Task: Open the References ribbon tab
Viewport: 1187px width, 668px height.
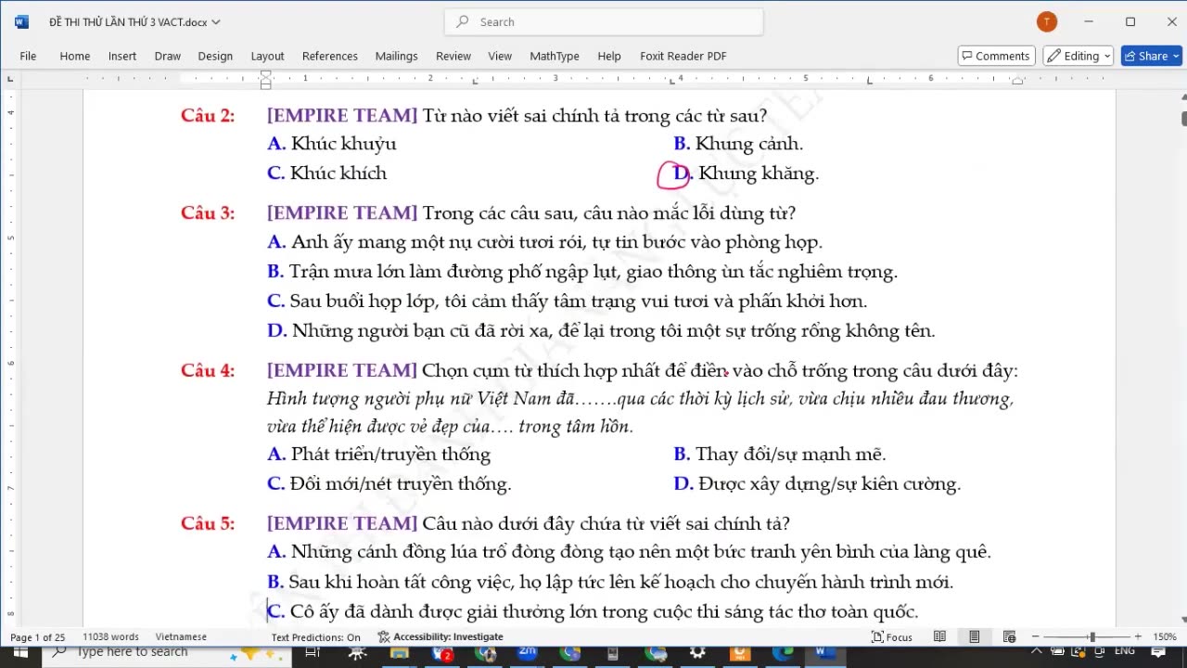Action: [330, 56]
